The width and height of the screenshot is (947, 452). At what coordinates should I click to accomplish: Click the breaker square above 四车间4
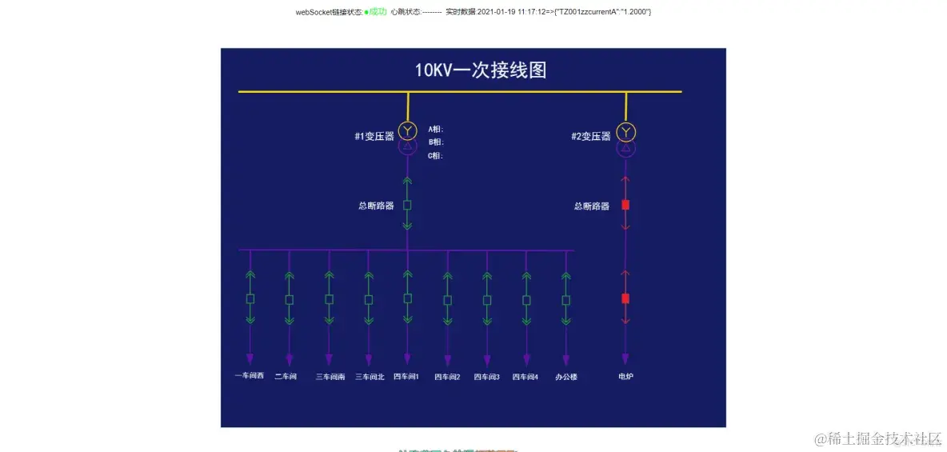pyautogui.click(x=526, y=300)
